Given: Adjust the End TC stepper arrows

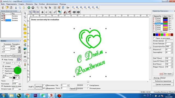Looking at the screenshot, I should point(172,64).
